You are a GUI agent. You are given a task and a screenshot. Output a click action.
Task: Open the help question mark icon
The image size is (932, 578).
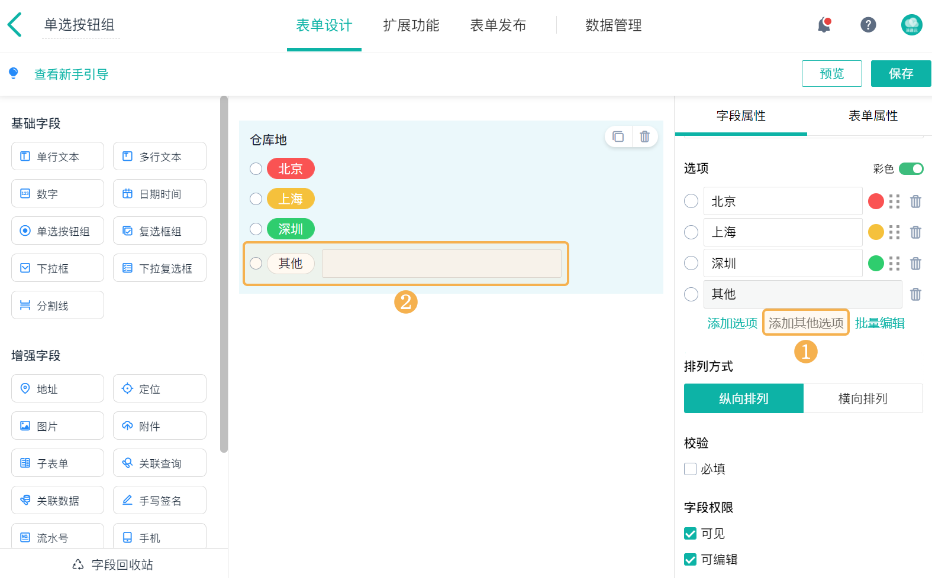(868, 25)
